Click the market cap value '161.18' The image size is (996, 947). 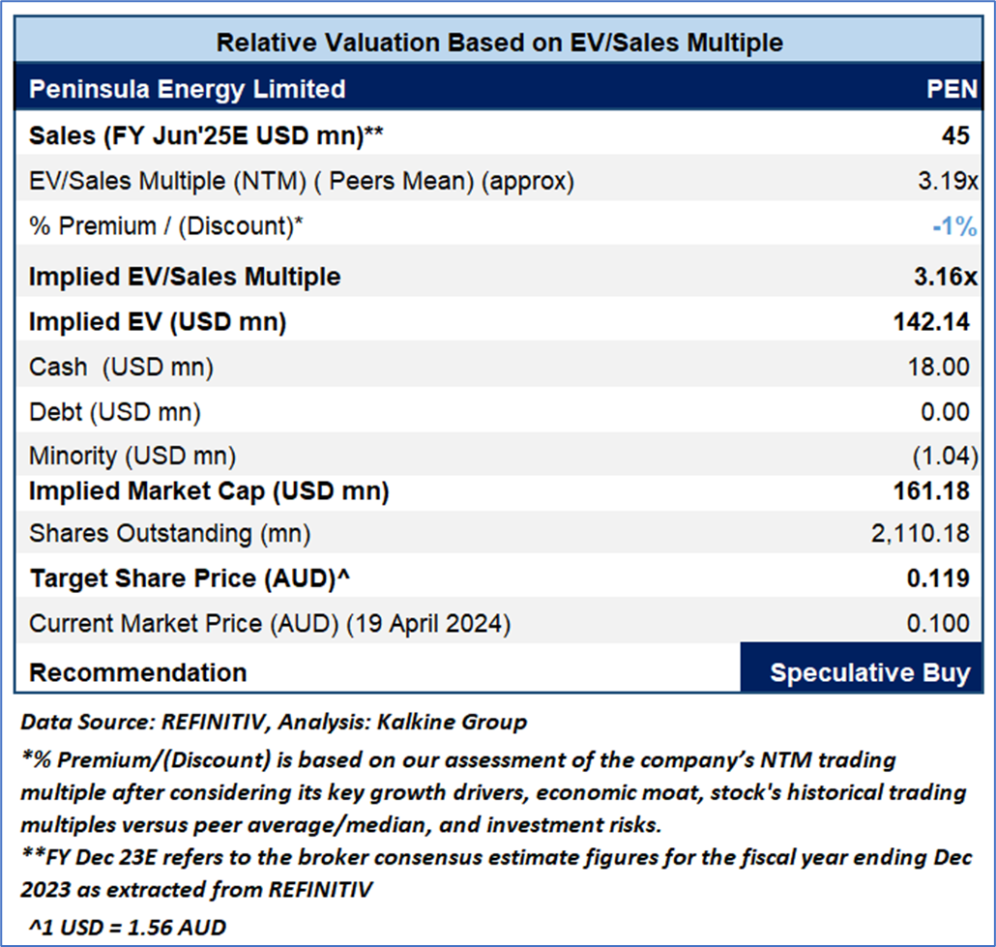coord(931,490)
